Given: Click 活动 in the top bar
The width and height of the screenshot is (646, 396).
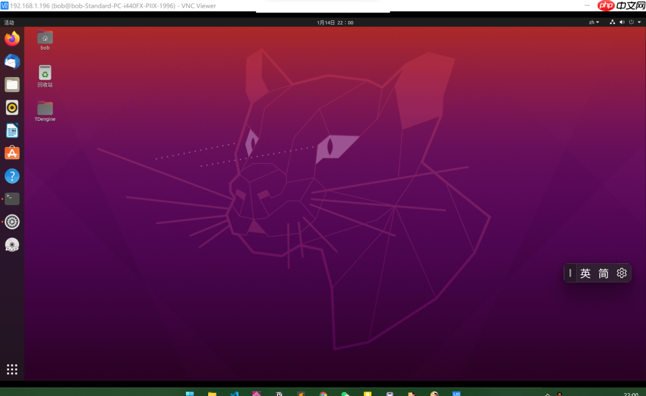Looking at the screenshot, I should click(x=10, y=22).
